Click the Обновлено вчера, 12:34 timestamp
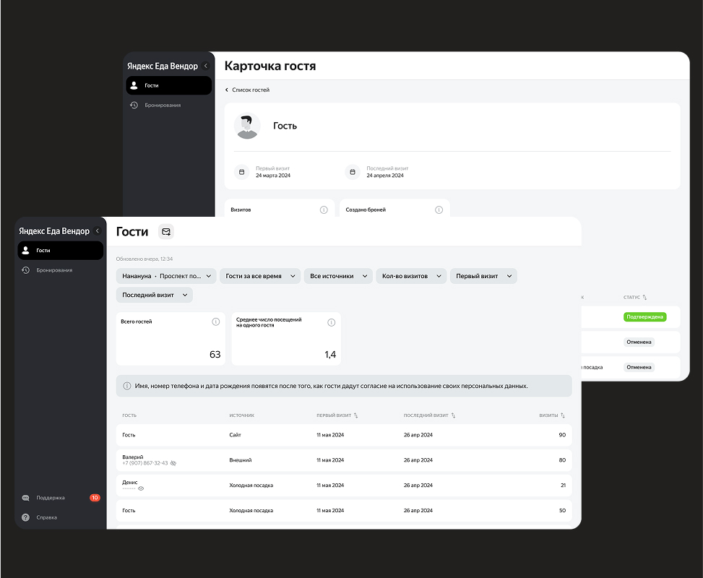Viewport: 703px width, 578px height. point(145,259)
